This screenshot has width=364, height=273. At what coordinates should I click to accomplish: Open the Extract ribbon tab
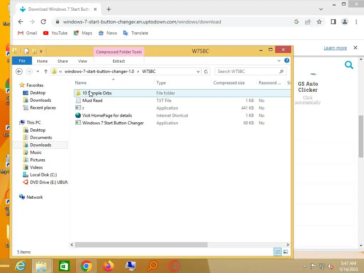pyautogui.click(x=119, y=61)
